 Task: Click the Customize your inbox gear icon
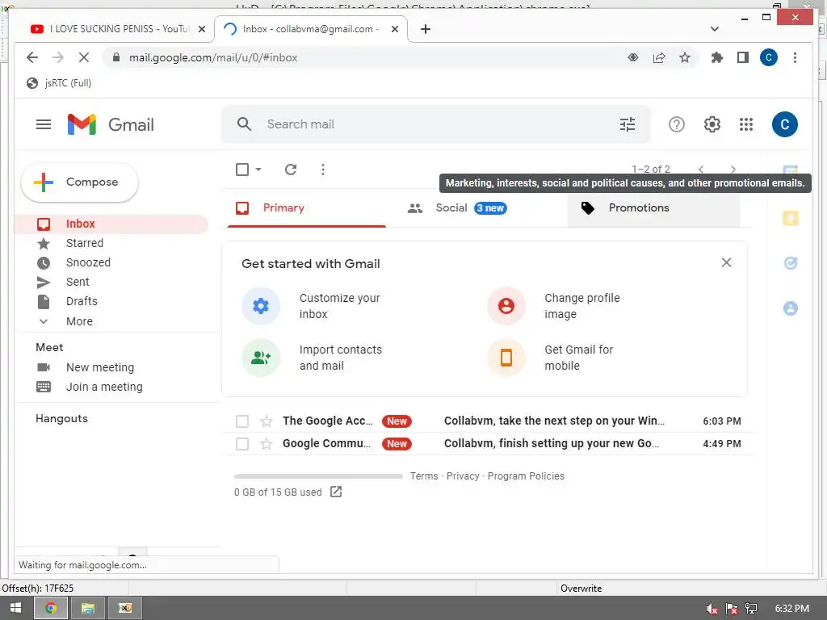pos(261,306)
